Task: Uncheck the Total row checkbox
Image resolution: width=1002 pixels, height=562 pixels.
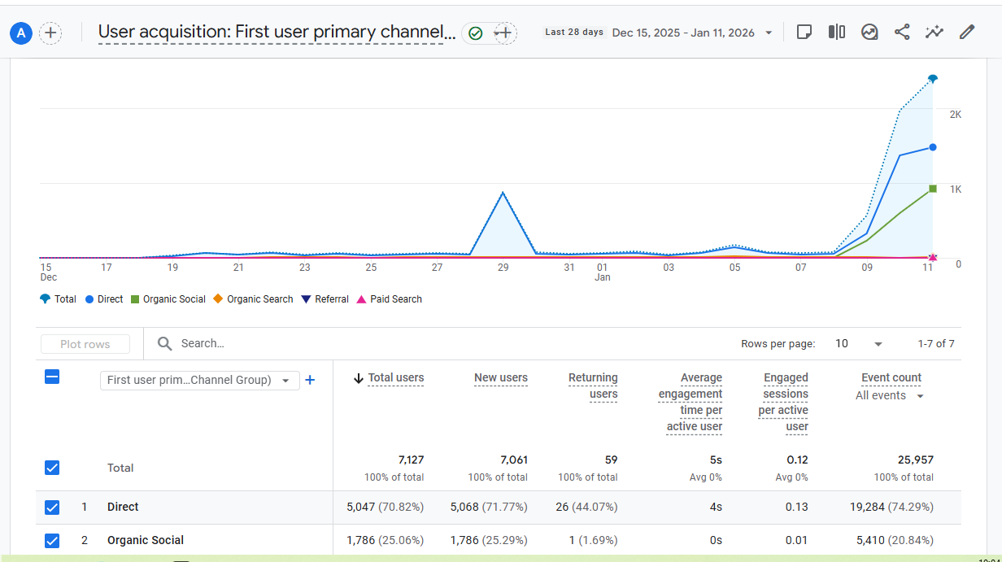Action: (x=52, y=468)
